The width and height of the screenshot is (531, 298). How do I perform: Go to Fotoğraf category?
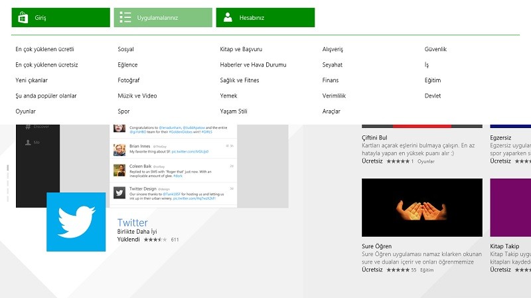129,80
